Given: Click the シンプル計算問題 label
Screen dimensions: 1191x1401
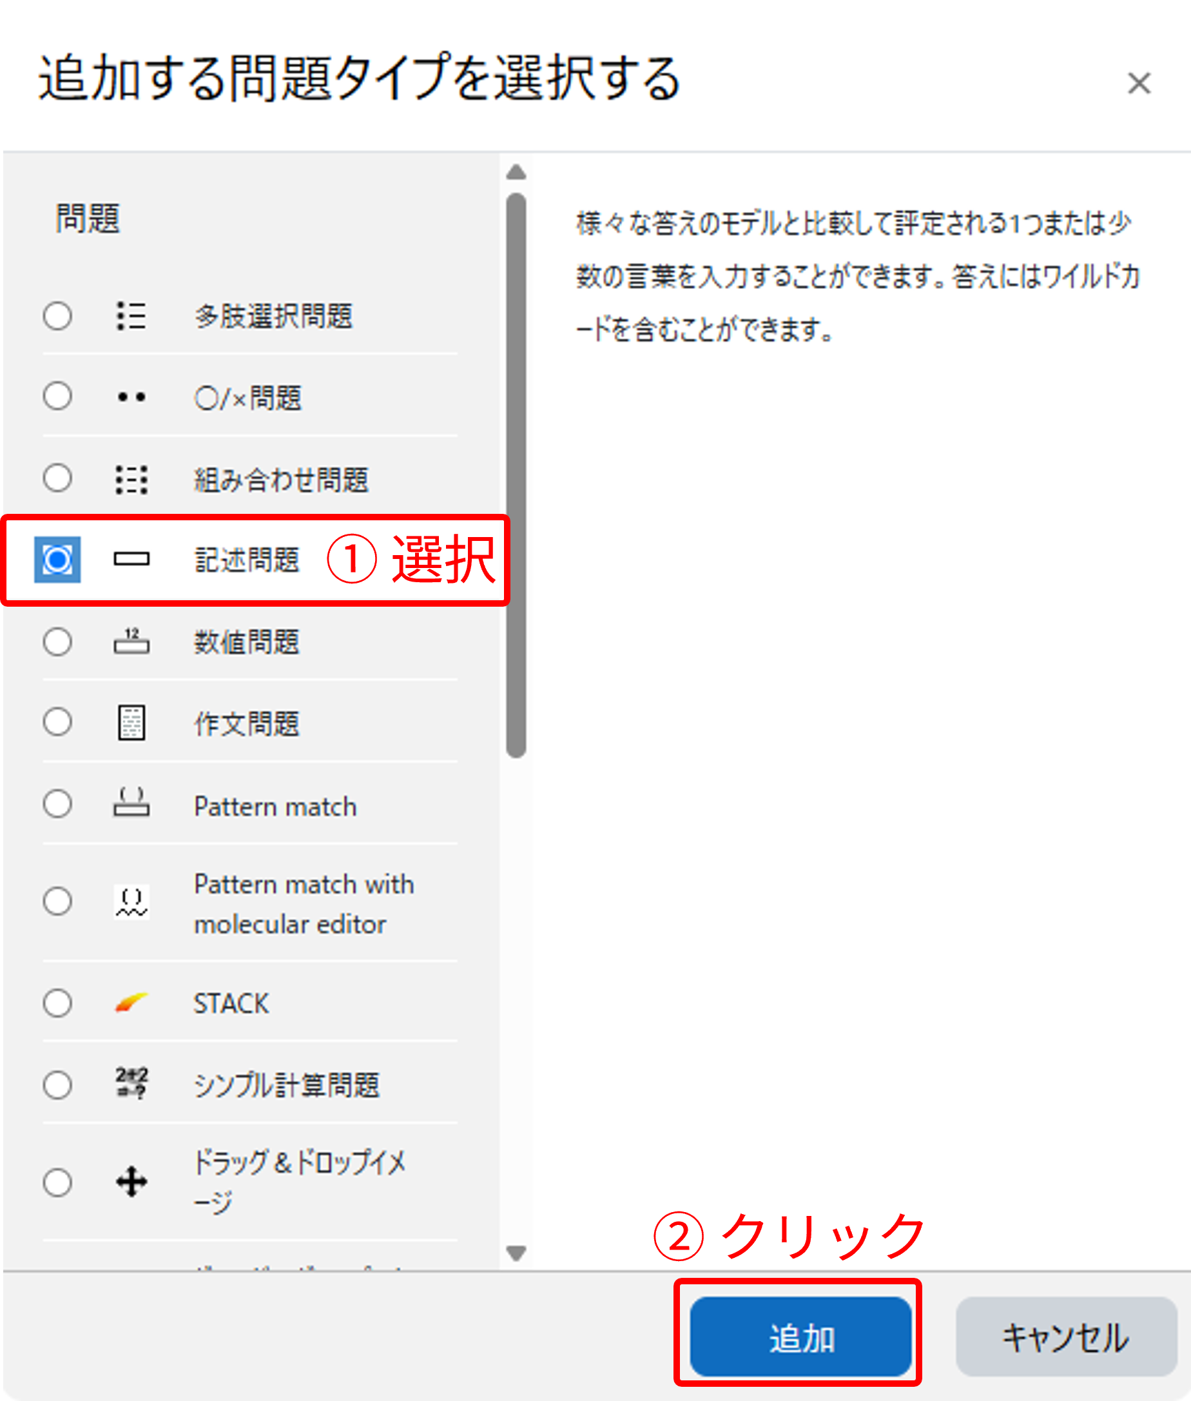Looking at the screenshot, I should click(287, 1086).
